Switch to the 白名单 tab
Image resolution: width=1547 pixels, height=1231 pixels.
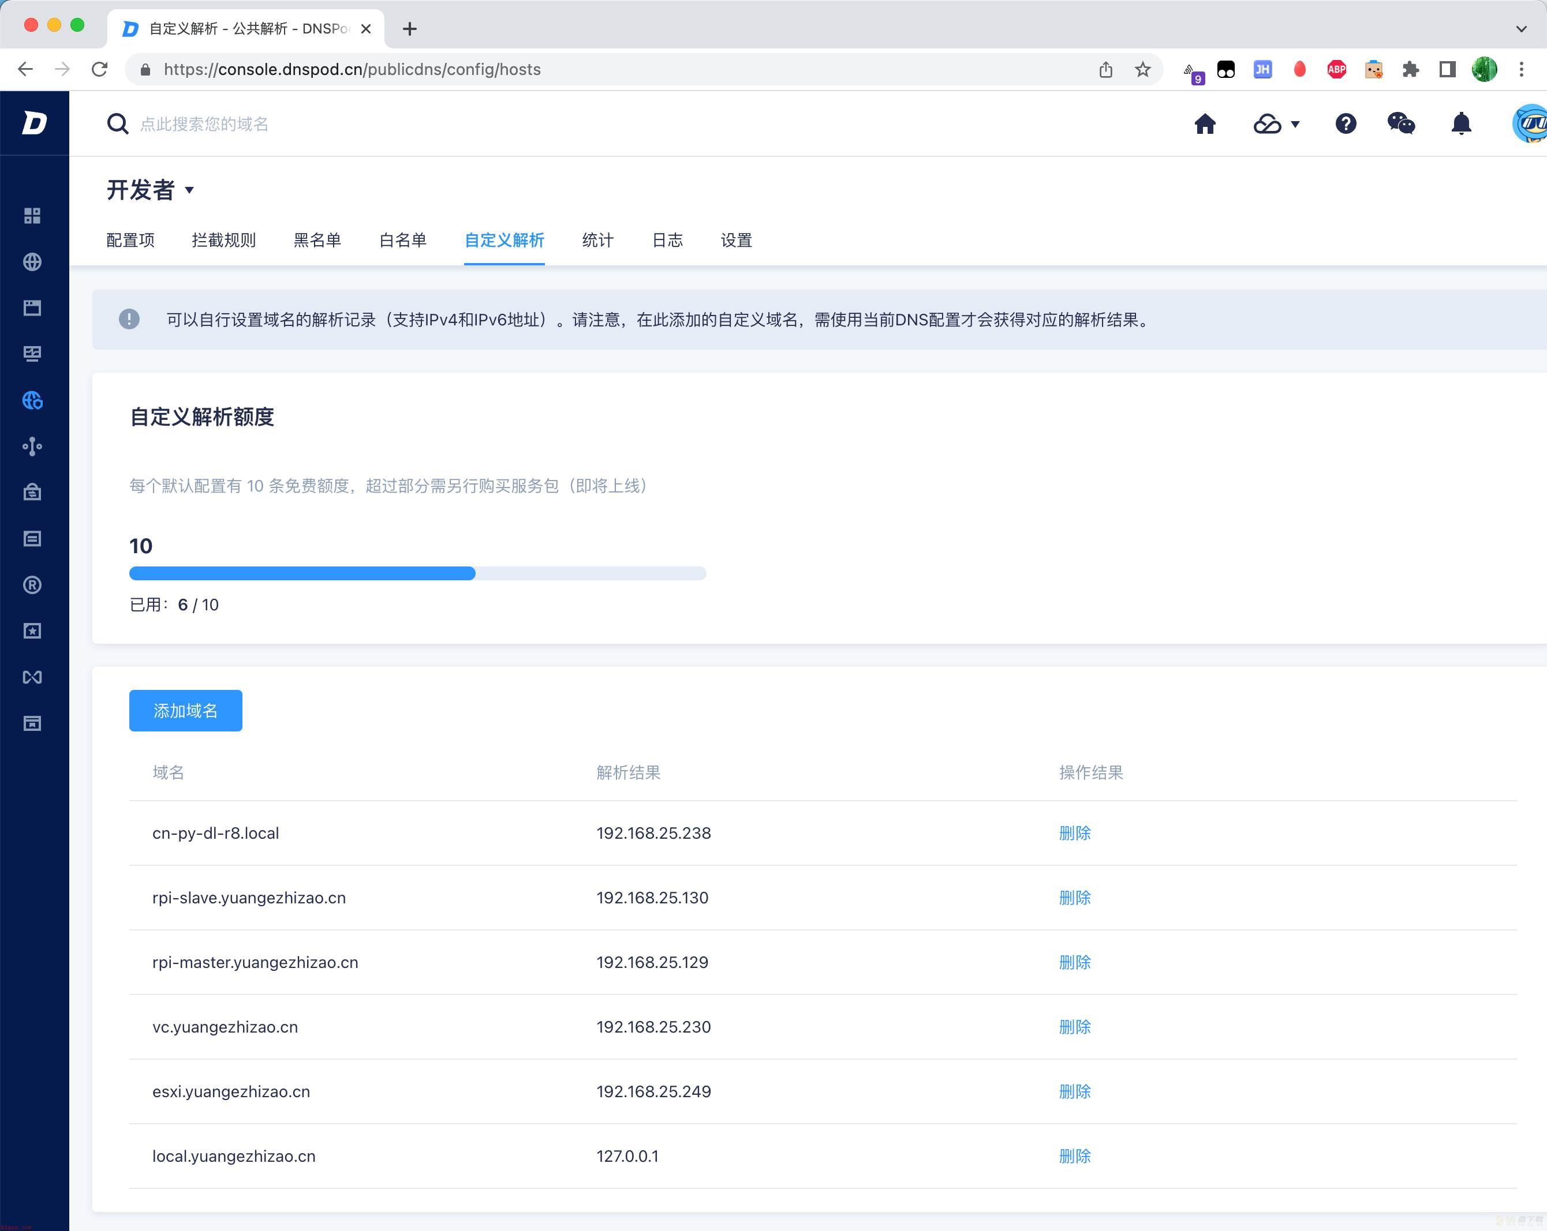[x=402, y=240]
